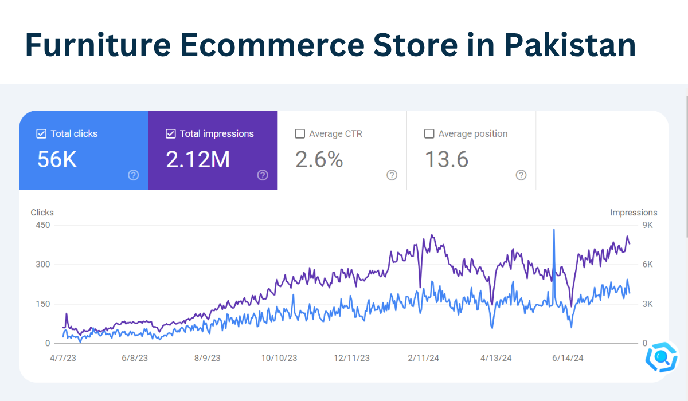Image resolution: width=688 pixels, height=401 pixels.
Task: Click the 56K clicks value
Action: pos(56,160)
